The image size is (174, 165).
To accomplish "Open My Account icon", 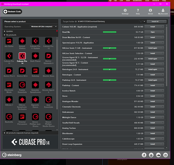I will [163, 10].
